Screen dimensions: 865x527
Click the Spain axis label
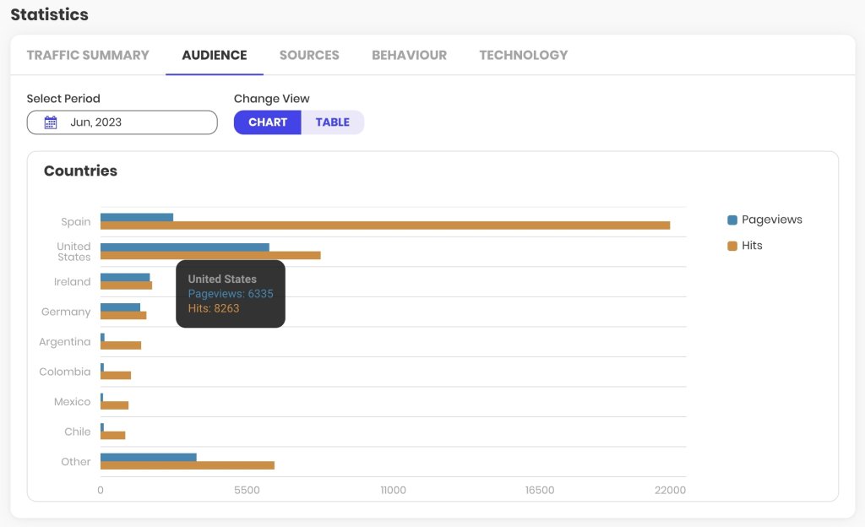coord(75,221)
